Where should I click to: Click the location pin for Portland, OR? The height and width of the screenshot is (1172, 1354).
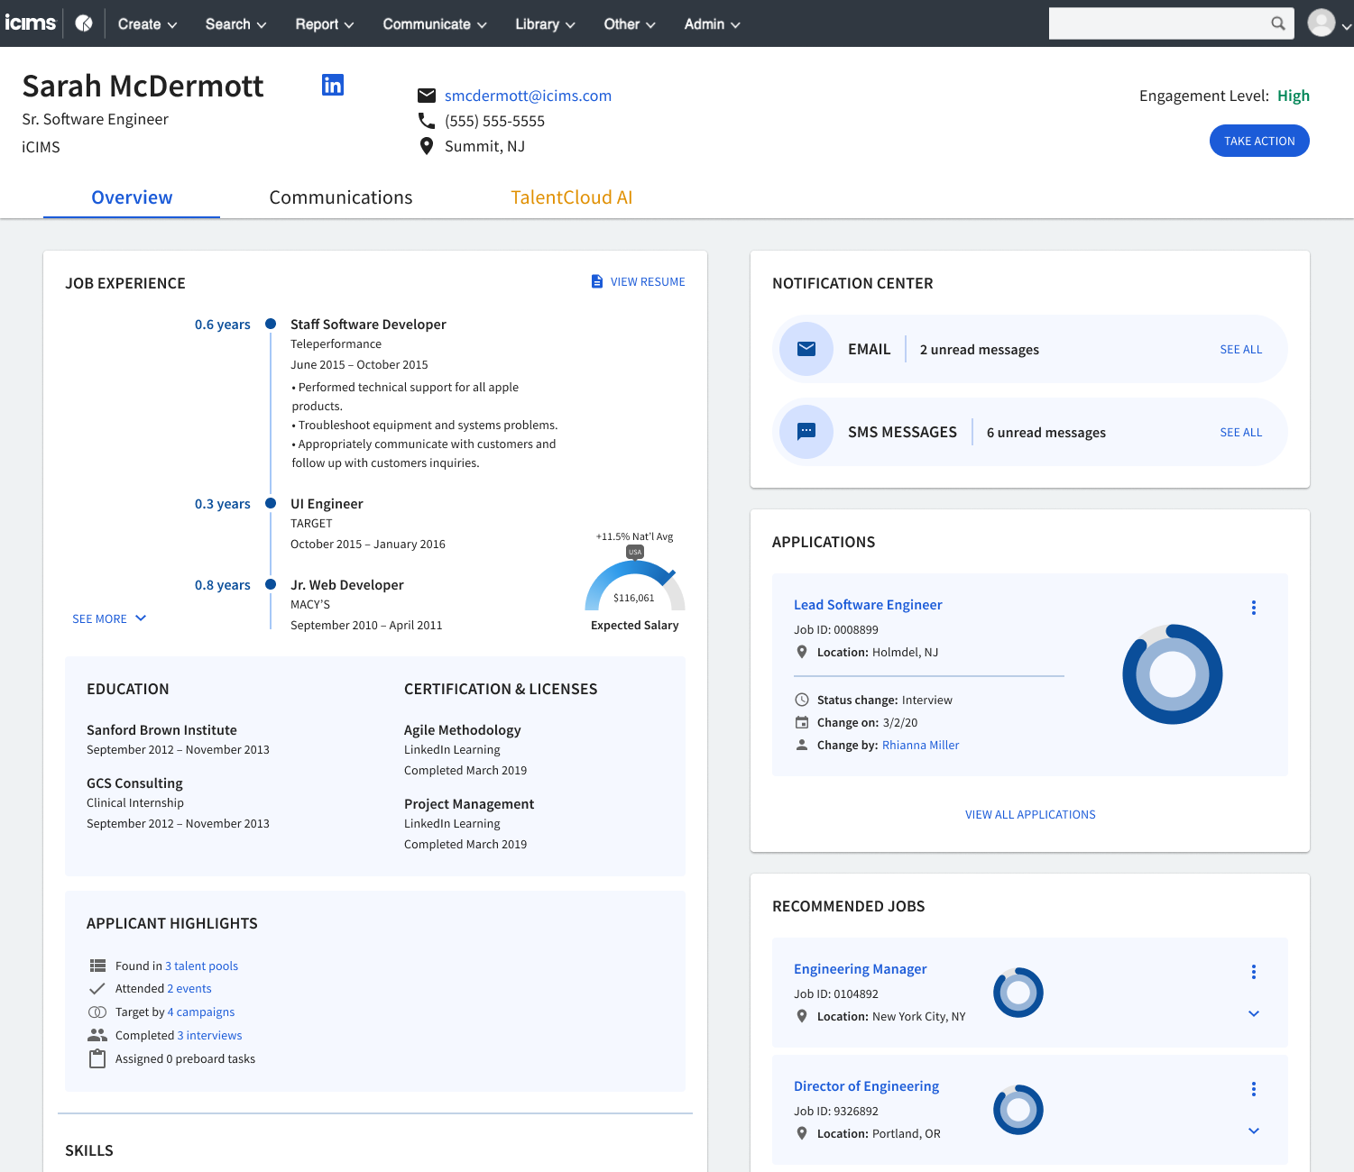(802, 1133)
